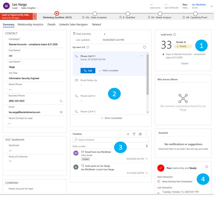This screenshot has height=197, width=214.
Task: Open the Relationship Analytics tab
Action: pyautogui.click(x=30, y=25)
